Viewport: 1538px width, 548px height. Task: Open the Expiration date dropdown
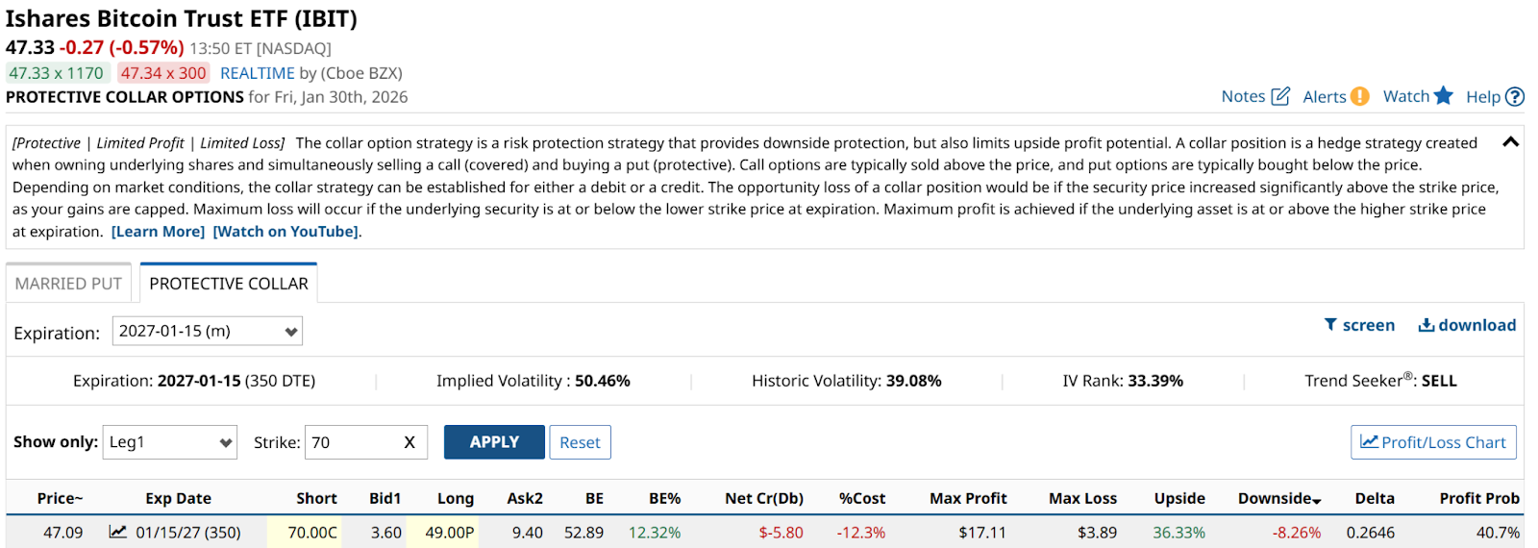pyautogui.click(x=208, y=332)
